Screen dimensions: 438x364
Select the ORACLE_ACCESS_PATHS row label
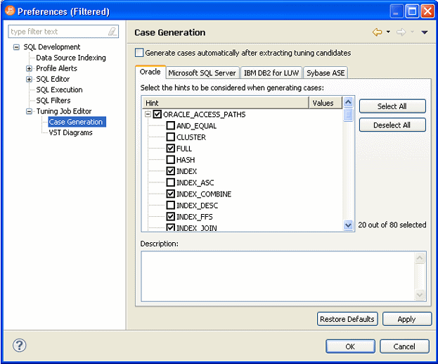coord(204,114)
